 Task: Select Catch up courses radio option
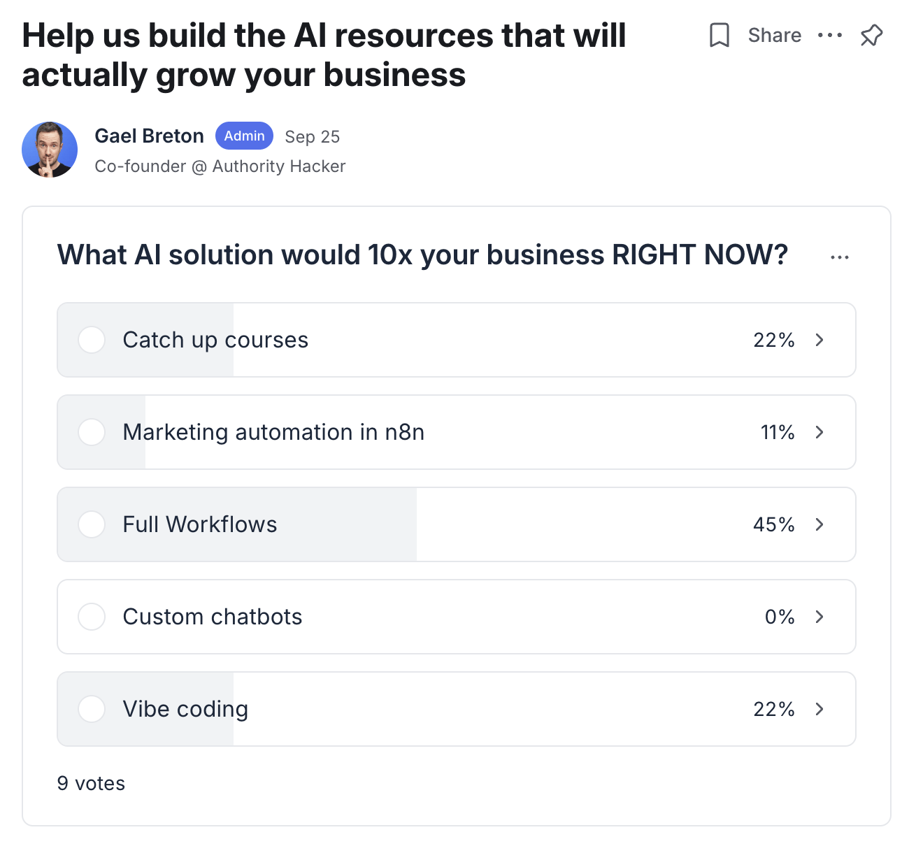92,340
